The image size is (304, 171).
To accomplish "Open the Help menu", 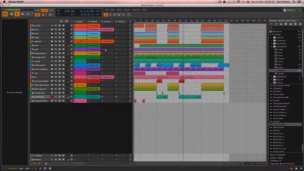I will tap(144, 9).
